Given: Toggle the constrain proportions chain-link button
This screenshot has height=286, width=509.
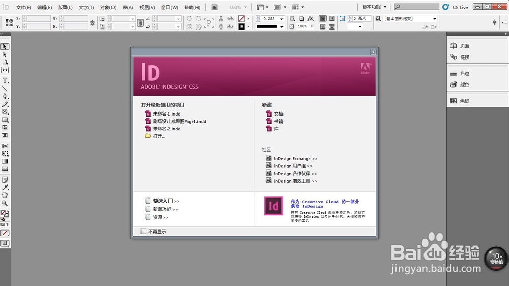Looking at the screenshot, I should 140,23.
